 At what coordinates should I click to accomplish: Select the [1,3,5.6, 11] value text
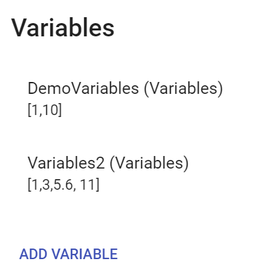[x=64, y=184]
